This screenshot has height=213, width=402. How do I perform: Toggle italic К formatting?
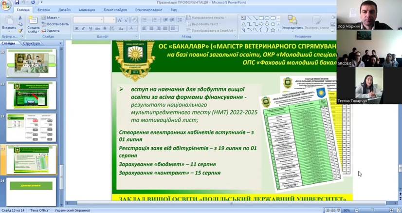[x=83, y=29]
